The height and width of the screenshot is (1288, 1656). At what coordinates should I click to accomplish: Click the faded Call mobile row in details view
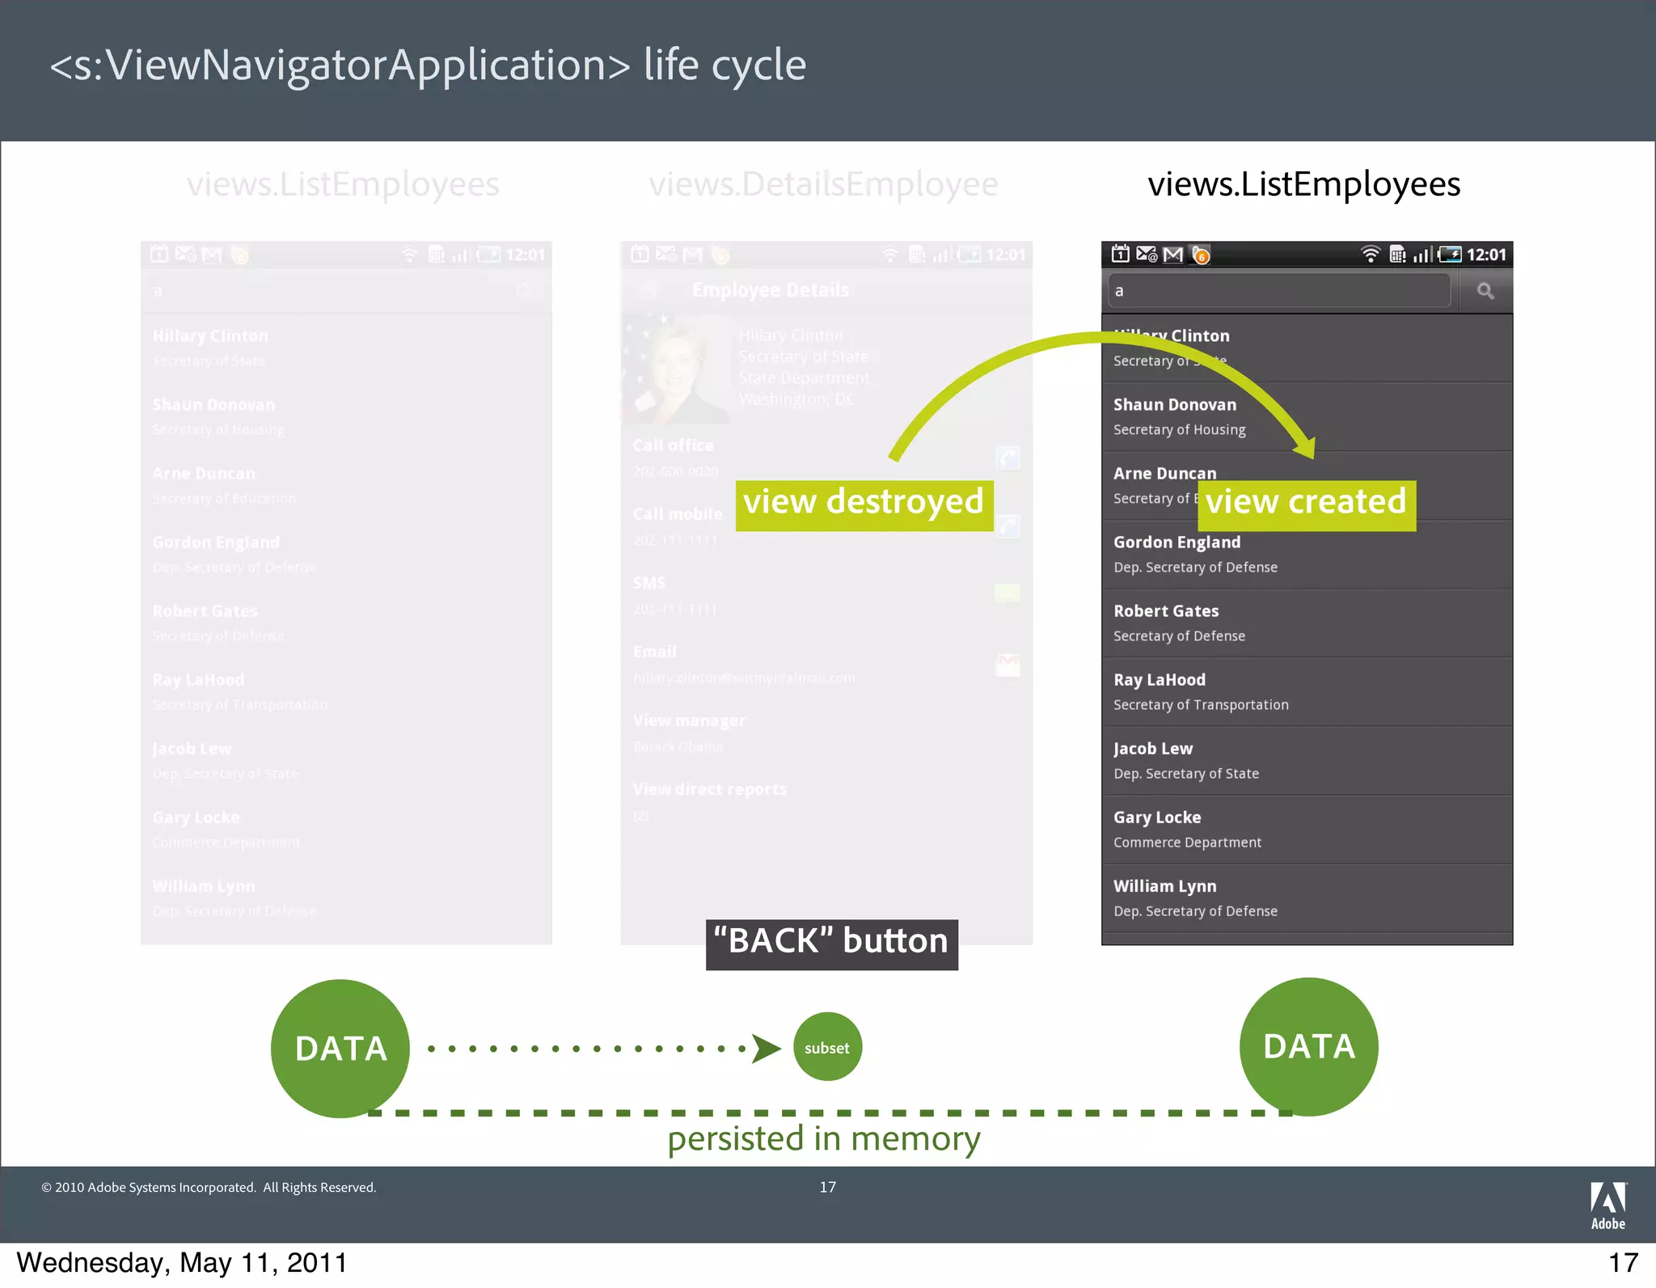(x=826, y=526)
